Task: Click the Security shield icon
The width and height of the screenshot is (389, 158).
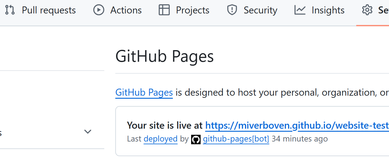Action: (232, 10)
